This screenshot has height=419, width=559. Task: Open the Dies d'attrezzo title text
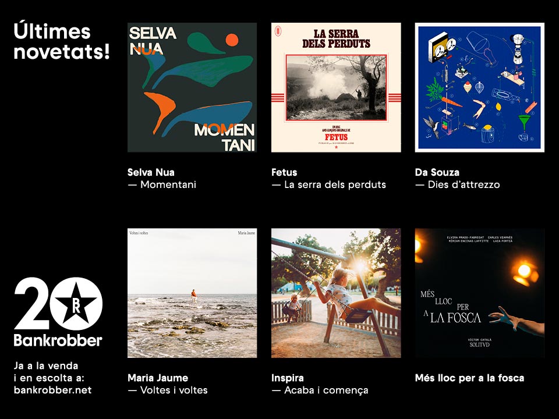(x=464, y=184)
